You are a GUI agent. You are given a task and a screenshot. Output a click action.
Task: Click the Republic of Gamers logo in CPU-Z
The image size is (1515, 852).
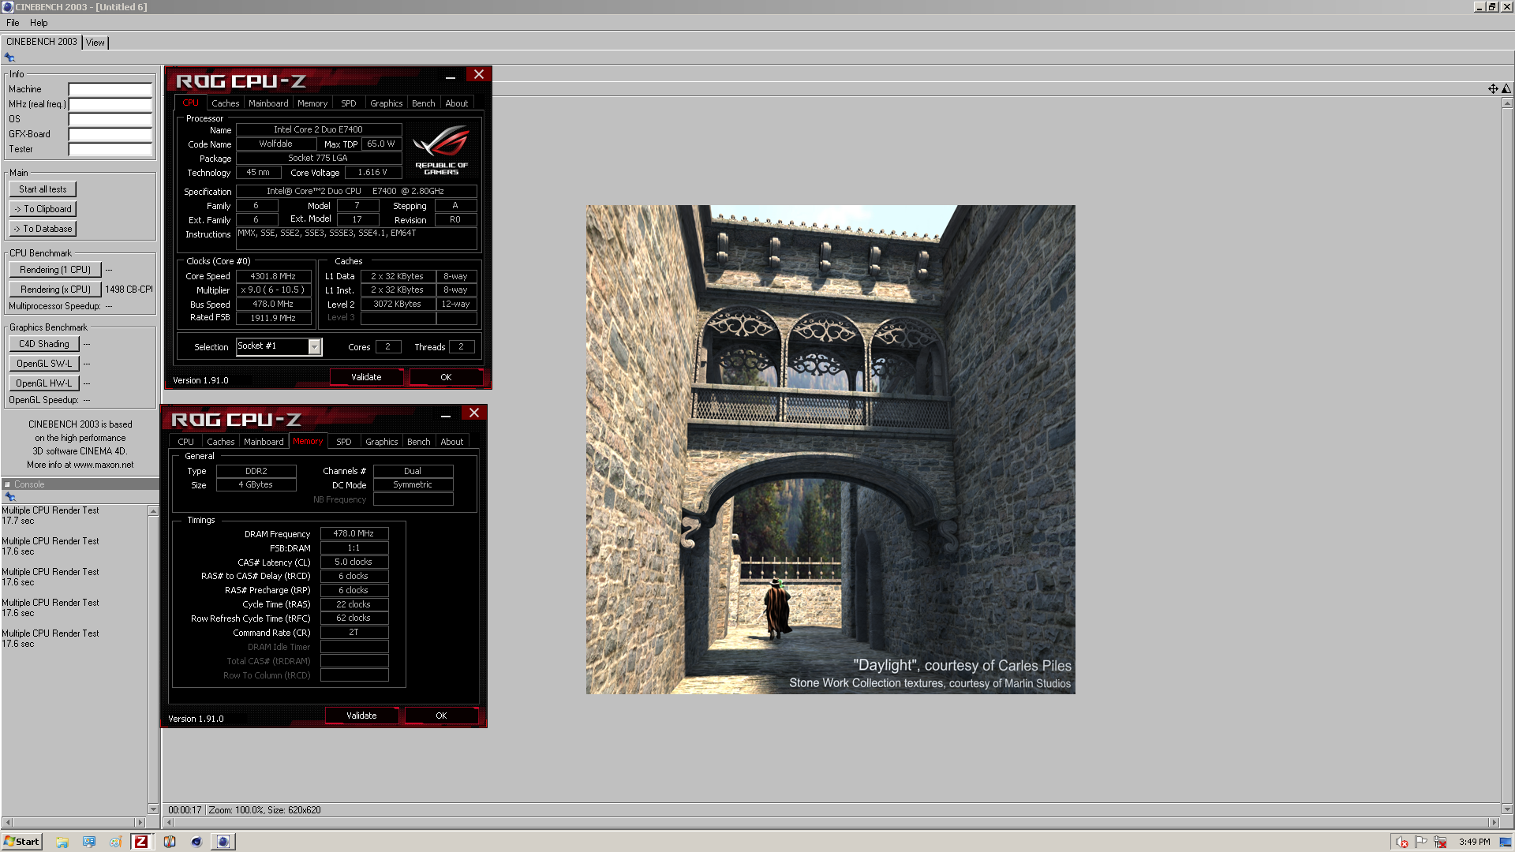pos(441,151)
